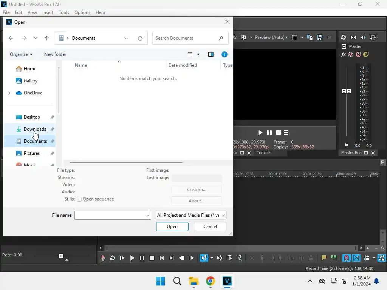Click the timeline Play button in transport bar
The width and height of the screenshot is (387, 290).
click(x=132, y=258)
